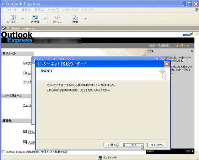The image size is (199, 160).
Task: Click the 完了 (Finish) button in the wizard
Action: coord(134,145)
